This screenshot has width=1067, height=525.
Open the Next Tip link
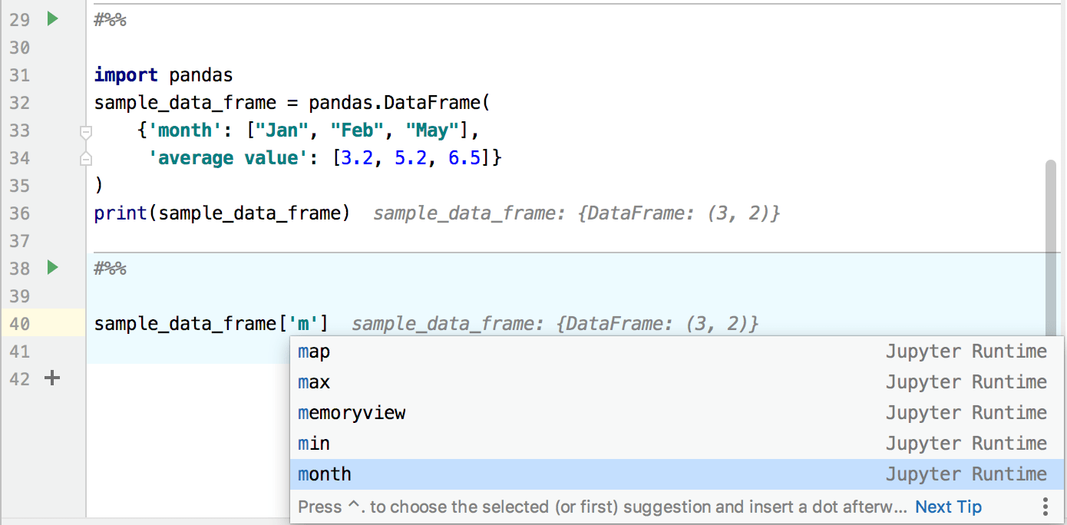pyautogui.click(x=948, y=507)
